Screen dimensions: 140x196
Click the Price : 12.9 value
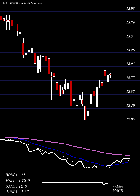click(x=18, y=181)
